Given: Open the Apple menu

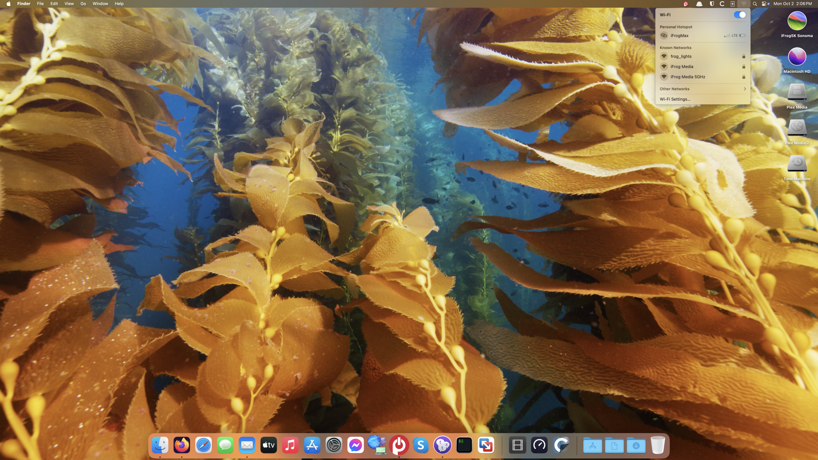Looking at the screenshot, I should (8, 4).
